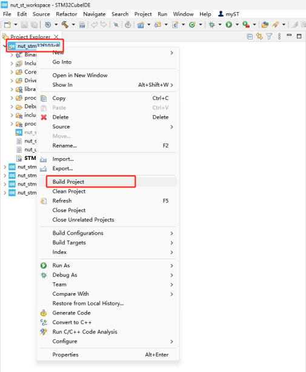Select the bold STM file in tree
The height and width of the screenshot is (372, 306).
pos(26,158)
